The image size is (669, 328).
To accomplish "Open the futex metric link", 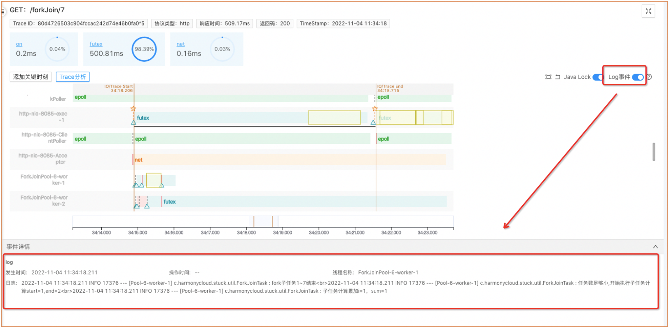I will (x=96, y=44).
